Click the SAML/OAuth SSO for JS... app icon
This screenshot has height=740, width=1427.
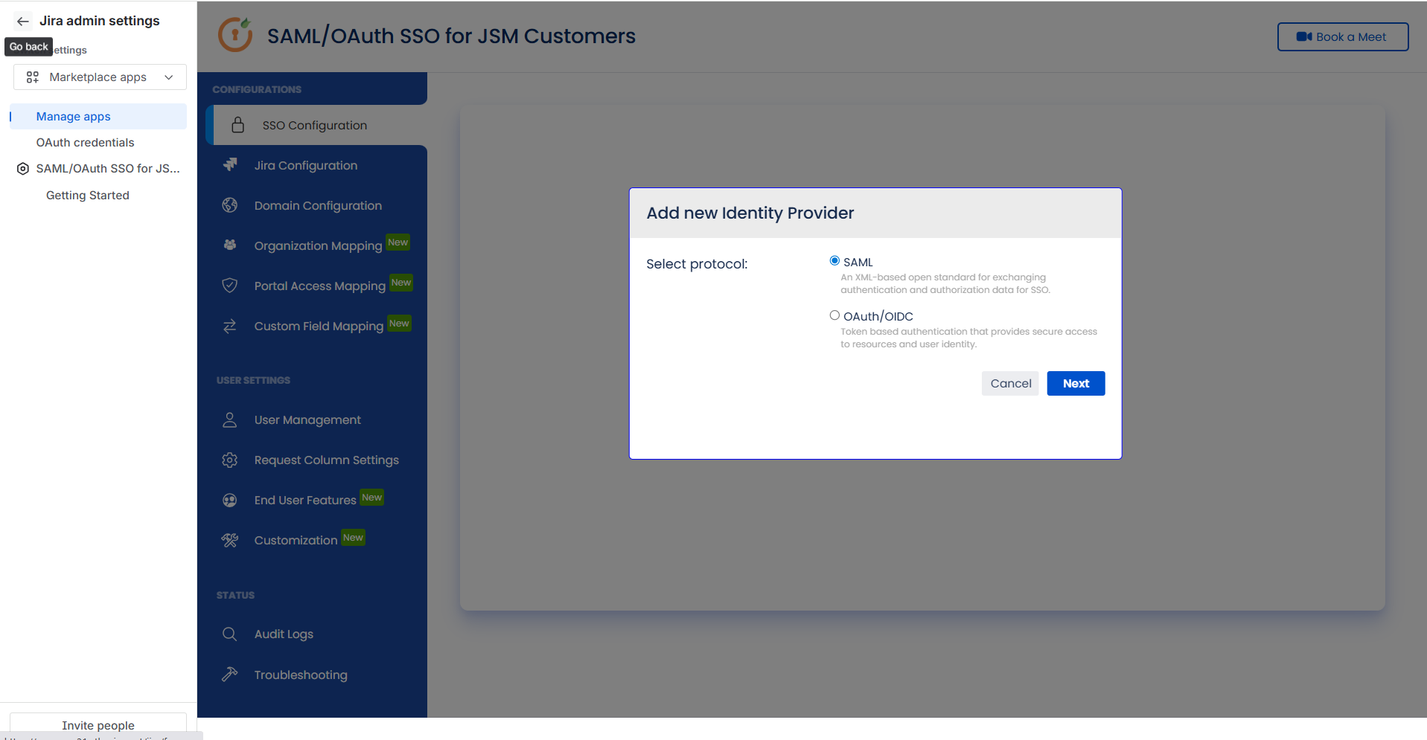23,169
